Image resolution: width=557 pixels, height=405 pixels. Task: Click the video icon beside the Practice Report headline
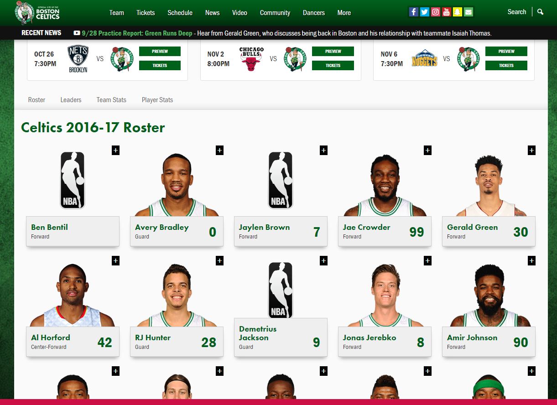click(x=77, y=33)
